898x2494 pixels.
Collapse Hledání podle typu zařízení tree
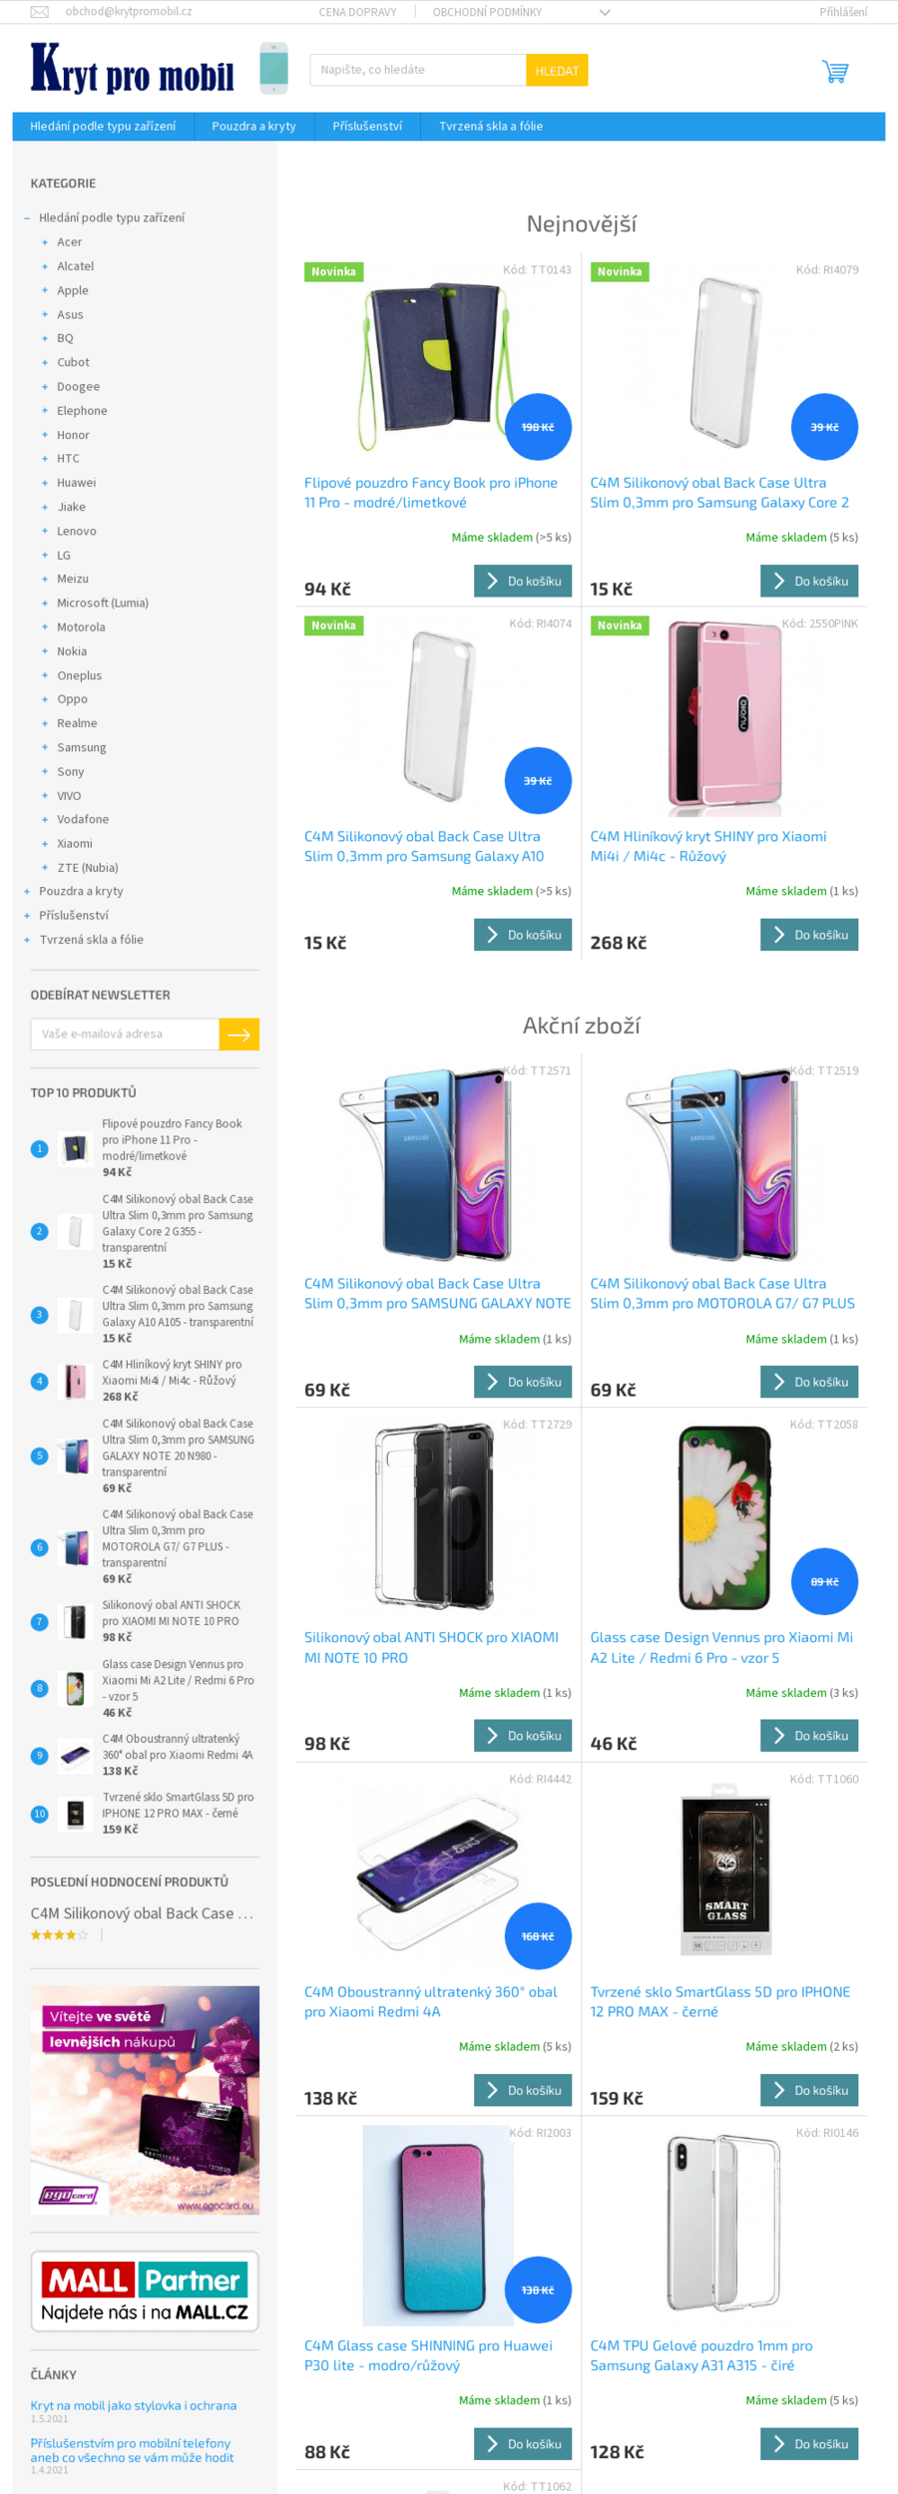(27, 217)
